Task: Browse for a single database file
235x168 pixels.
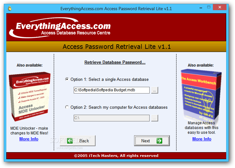Action: 155,90
